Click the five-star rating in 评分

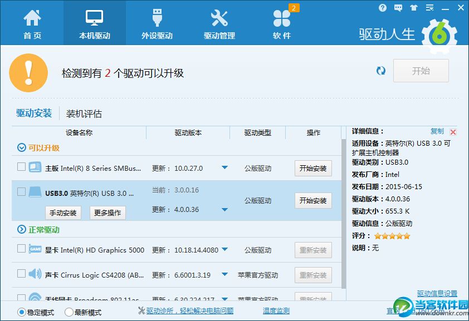392,236
